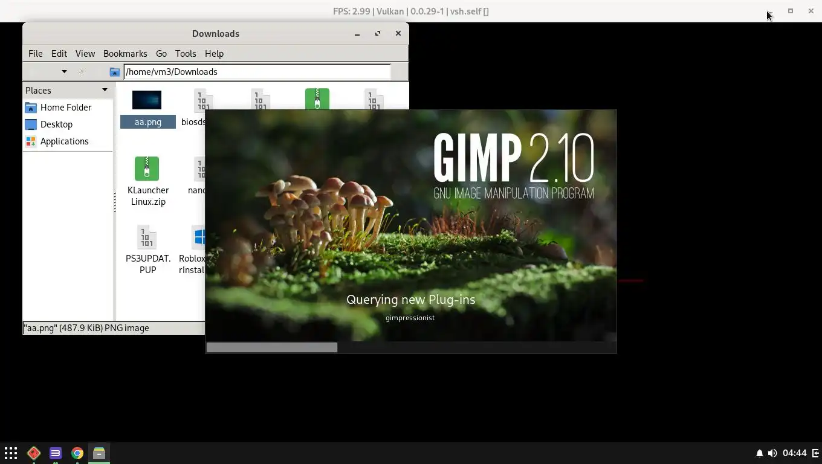The image size is (822, 464).
Task: Click the path bar /home/vm3/Downloads
Action: pos(257,71)
